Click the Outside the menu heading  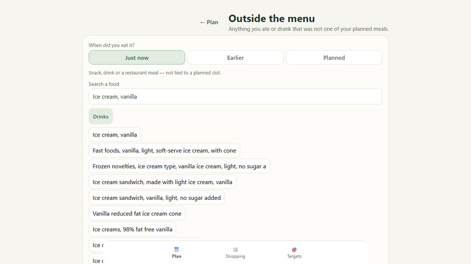(272, 19)
